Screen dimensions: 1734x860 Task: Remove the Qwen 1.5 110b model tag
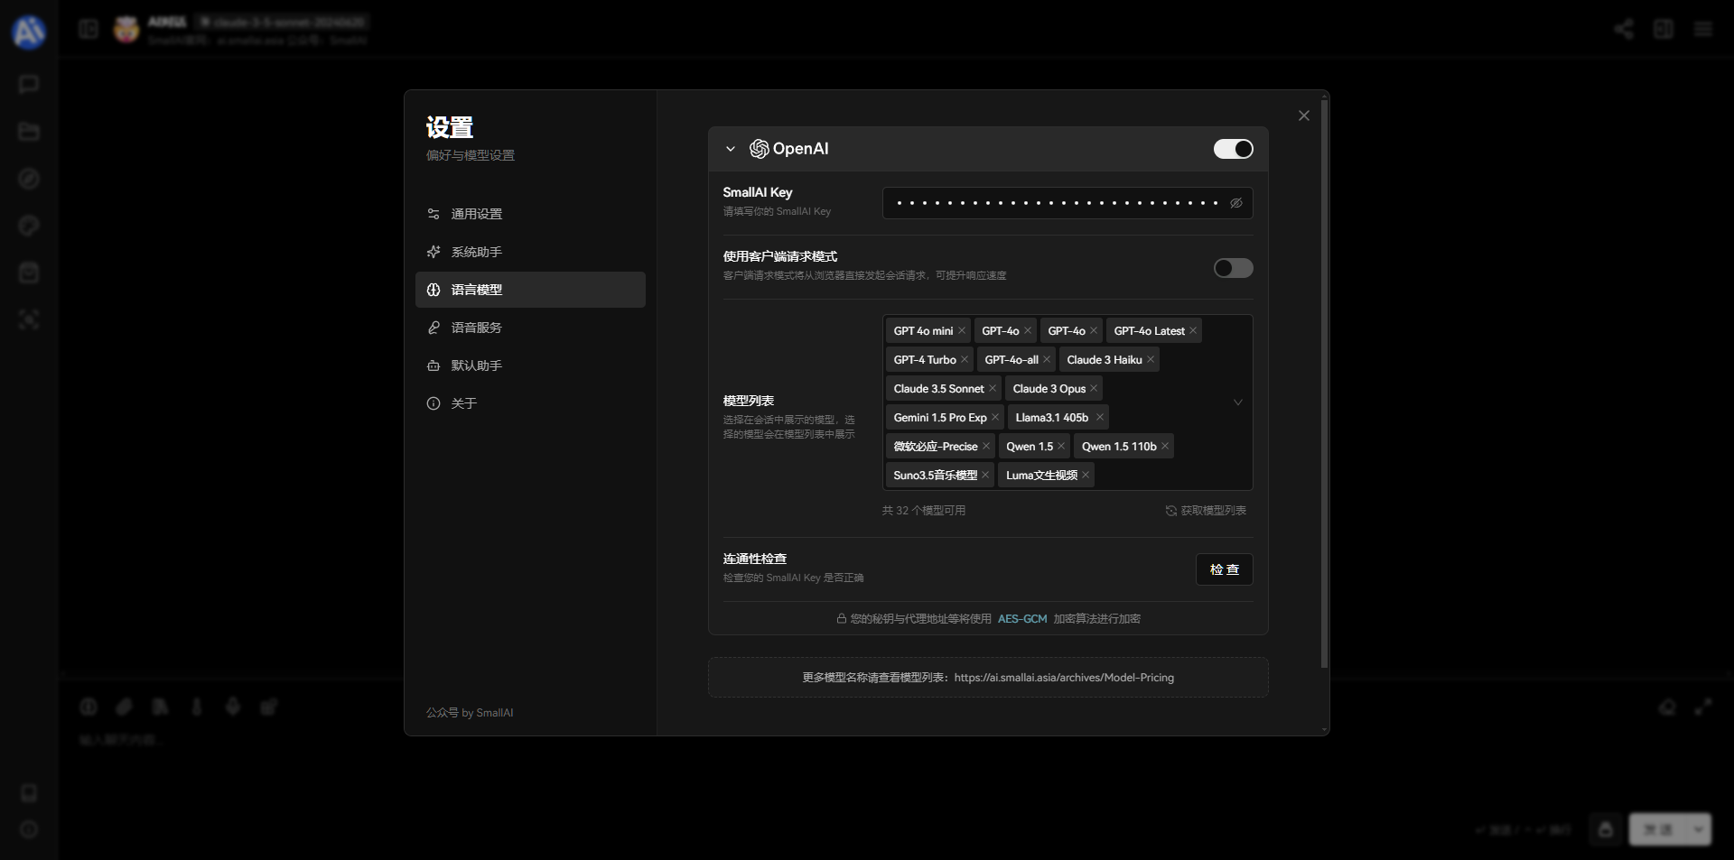(x=1165, y=447)
